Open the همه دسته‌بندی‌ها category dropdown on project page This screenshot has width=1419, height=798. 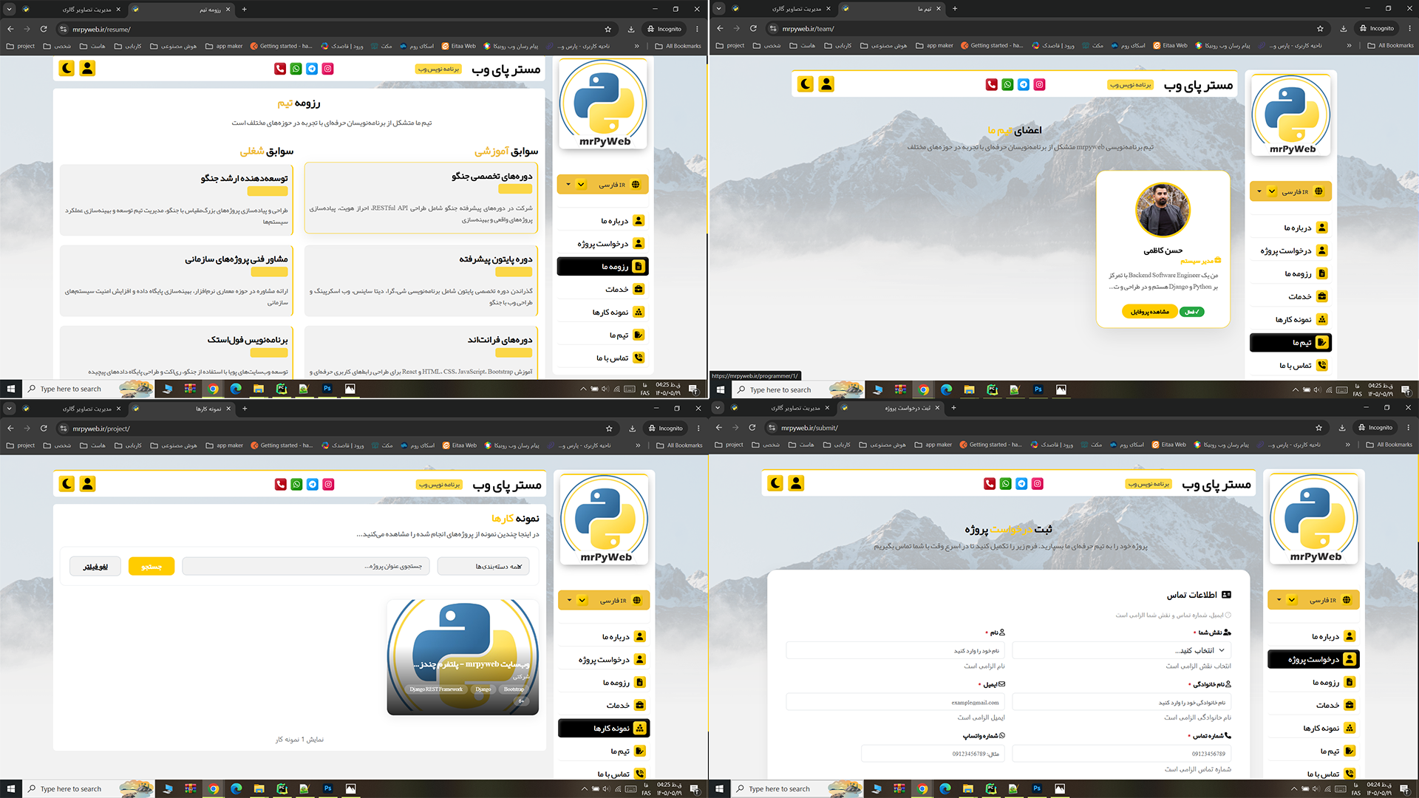(x=483, y=567)
